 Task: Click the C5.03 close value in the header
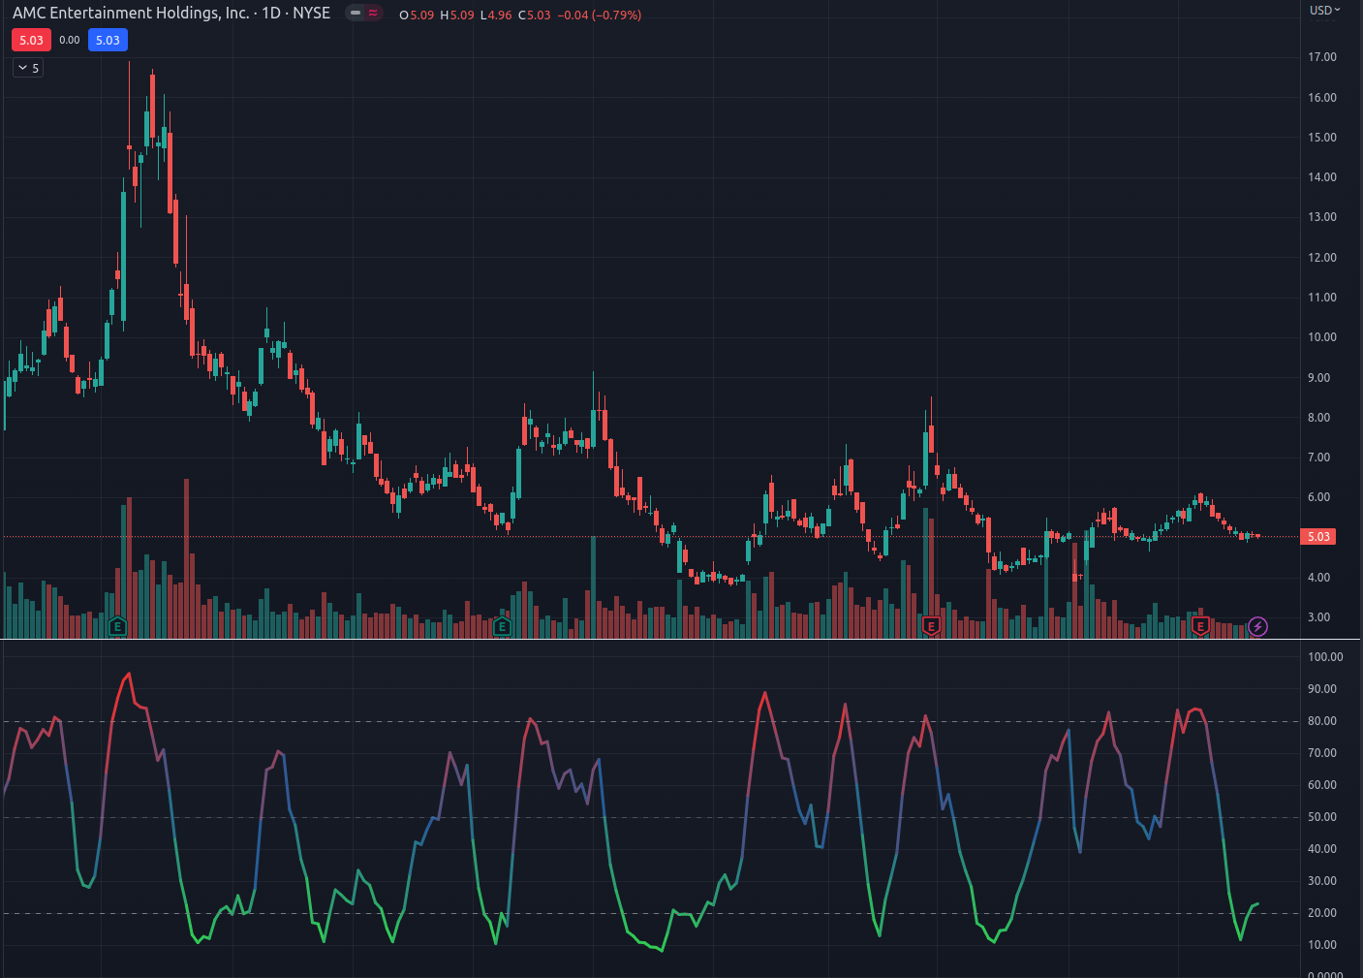tap(535, 16)
